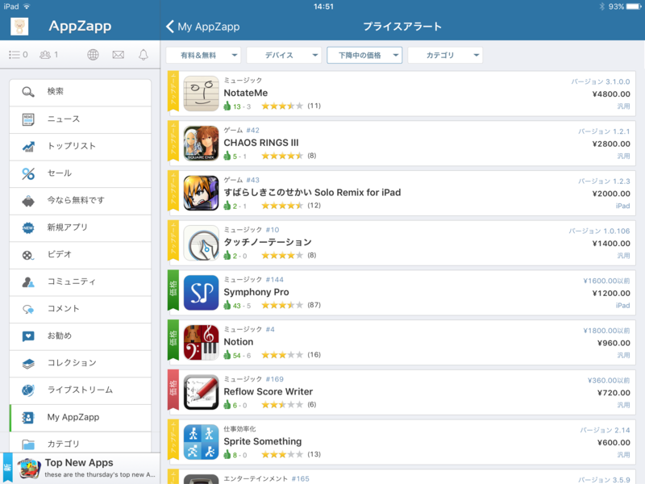
Task: Tap the globe icon in sidebar toolbar
Action: 93,55
